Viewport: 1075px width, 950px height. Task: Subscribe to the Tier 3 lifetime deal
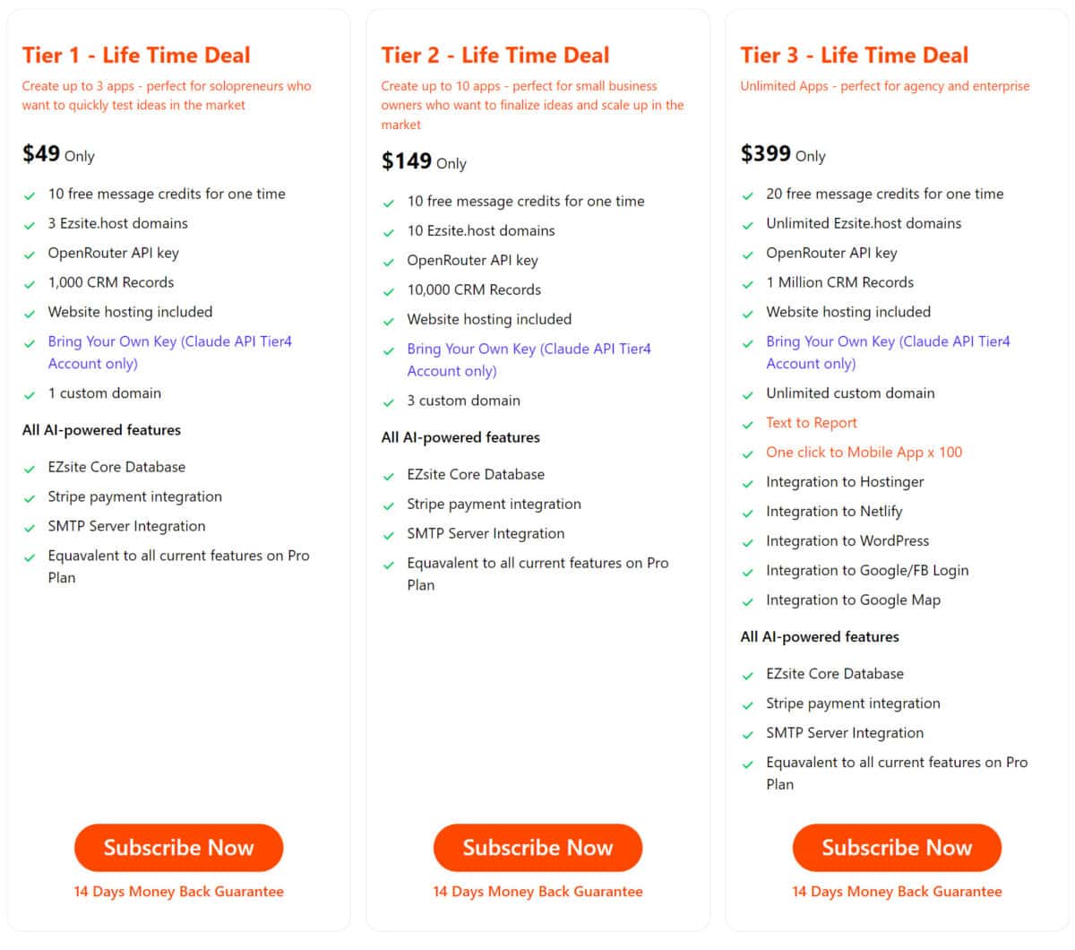tap(897, 848)
